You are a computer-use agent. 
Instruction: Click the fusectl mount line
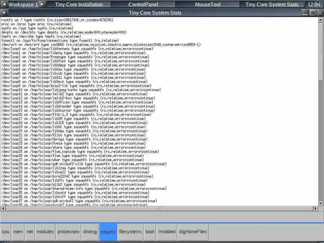click(x=60, y=40)
